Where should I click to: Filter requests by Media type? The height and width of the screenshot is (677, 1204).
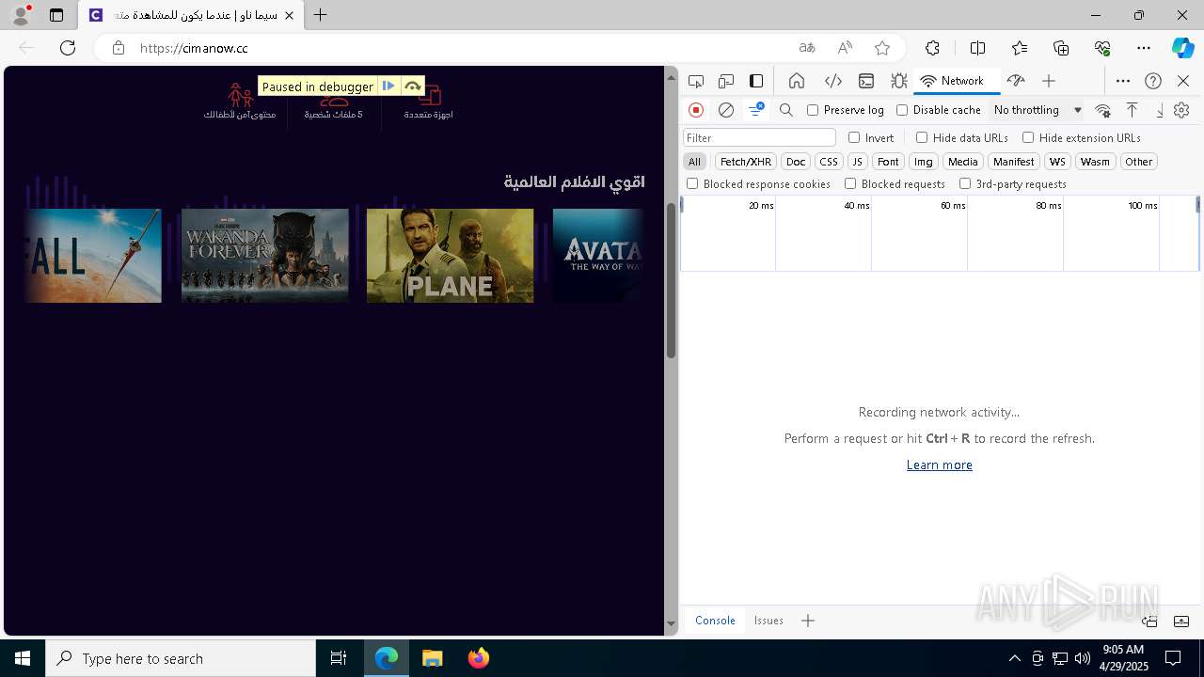[963, 162]
